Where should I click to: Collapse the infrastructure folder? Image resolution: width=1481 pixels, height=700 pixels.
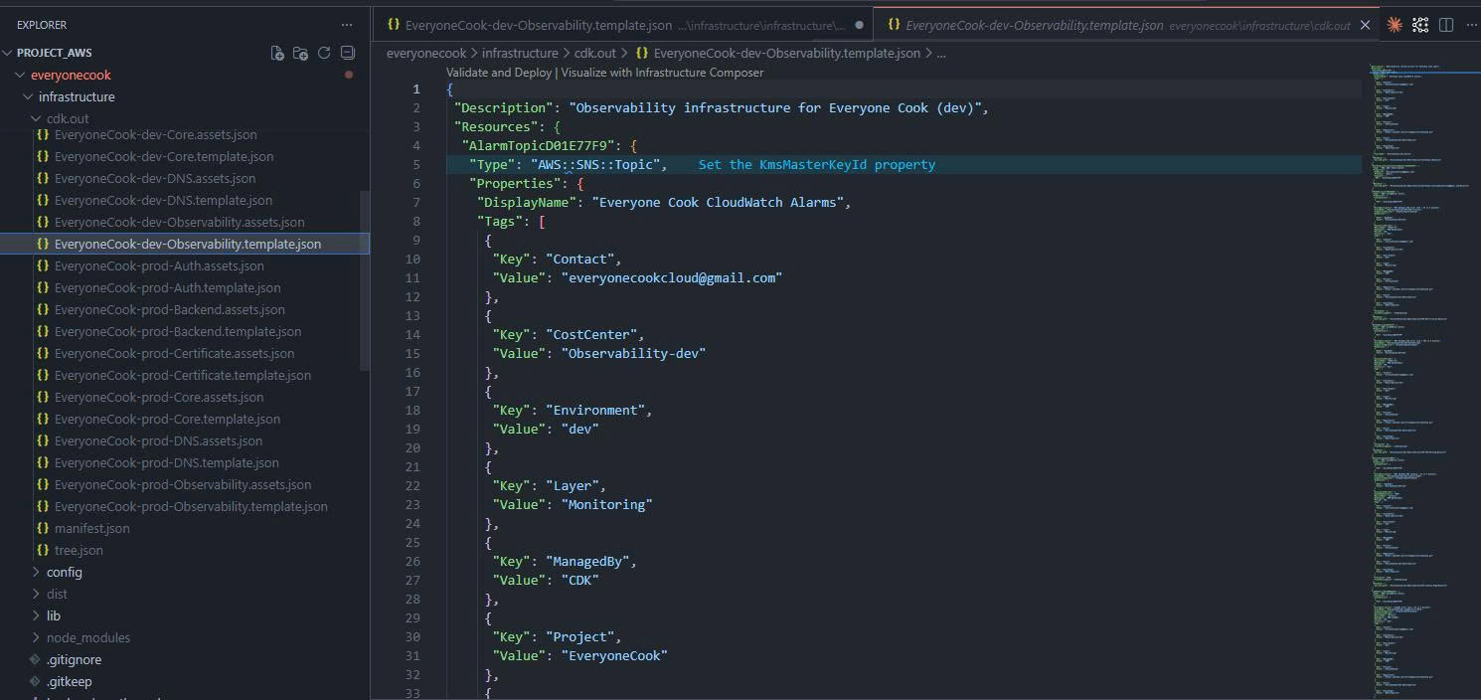click(x=28, y=96)
